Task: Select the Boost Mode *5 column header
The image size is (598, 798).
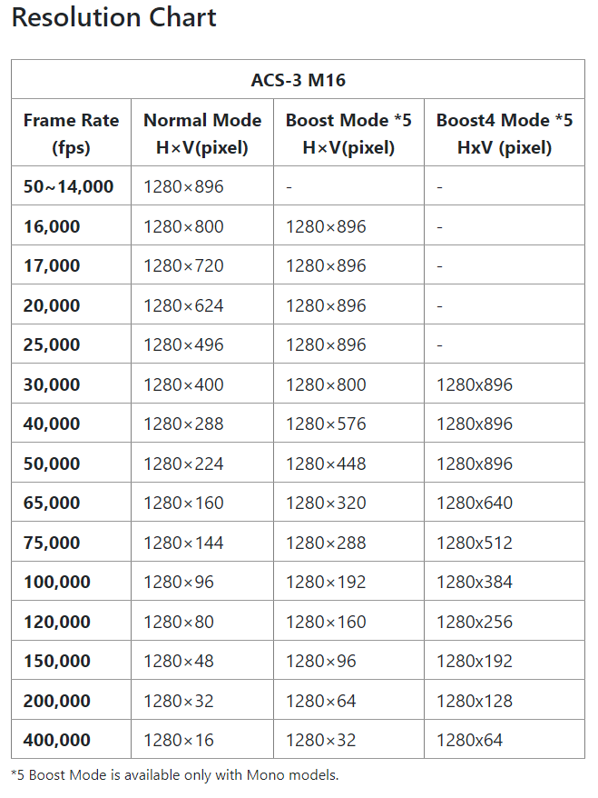Action: (348, 133)
